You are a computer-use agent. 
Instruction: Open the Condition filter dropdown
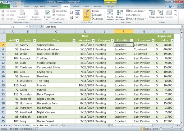pyautogui.click(x=132, y=41)
